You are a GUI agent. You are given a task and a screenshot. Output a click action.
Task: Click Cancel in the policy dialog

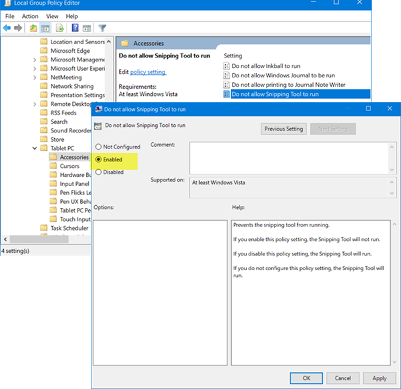343,378
